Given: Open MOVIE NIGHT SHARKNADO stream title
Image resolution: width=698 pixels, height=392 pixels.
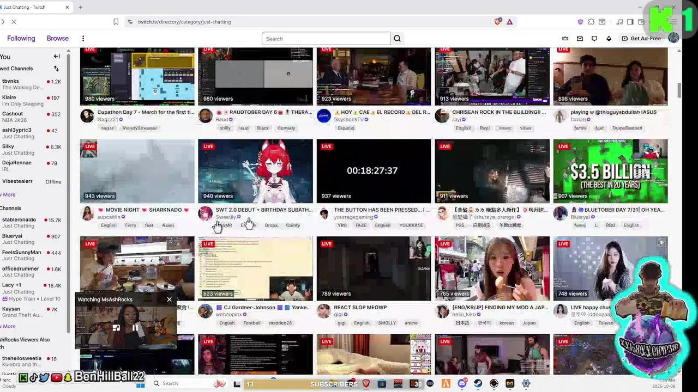Looking at the screenshot, I should tap(144, 210).
